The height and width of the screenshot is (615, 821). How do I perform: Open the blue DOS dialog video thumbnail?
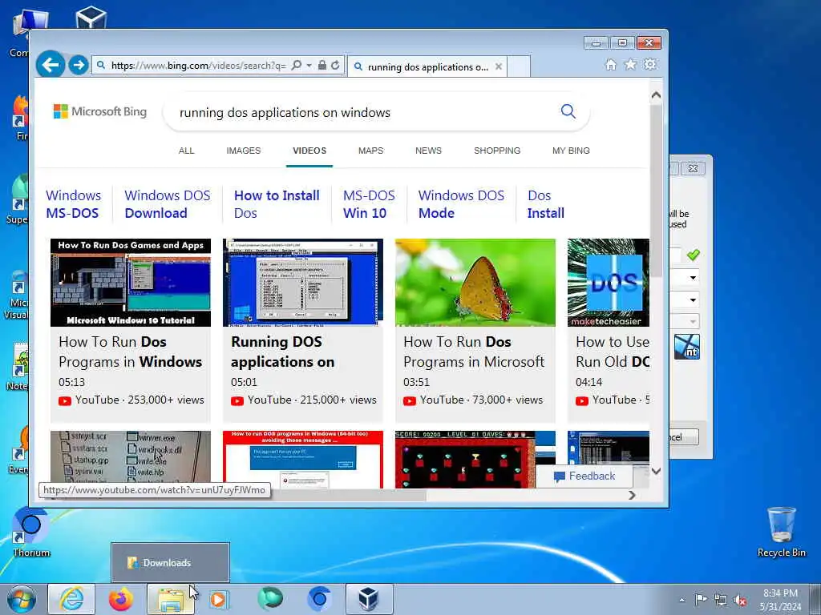(302, 283)
